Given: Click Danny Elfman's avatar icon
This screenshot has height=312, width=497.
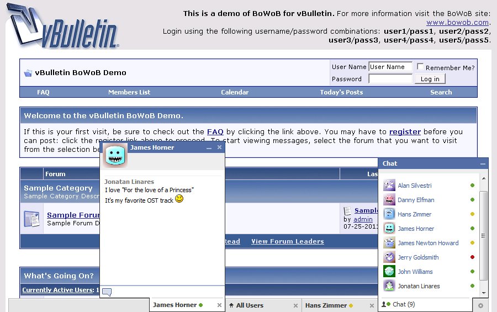Looking at the screenshot, I should tap(389, 200).
